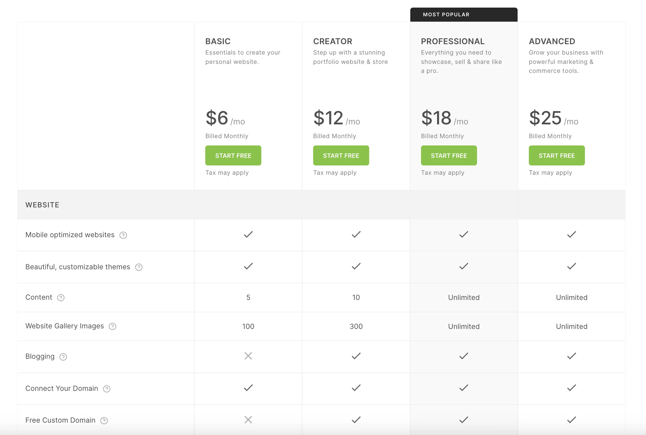Start free with the Advanced plan
The height and width of the screenshot is (435, 646).
[x=557, y=155]
